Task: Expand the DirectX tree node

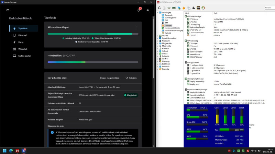Action: pos(157,54)
